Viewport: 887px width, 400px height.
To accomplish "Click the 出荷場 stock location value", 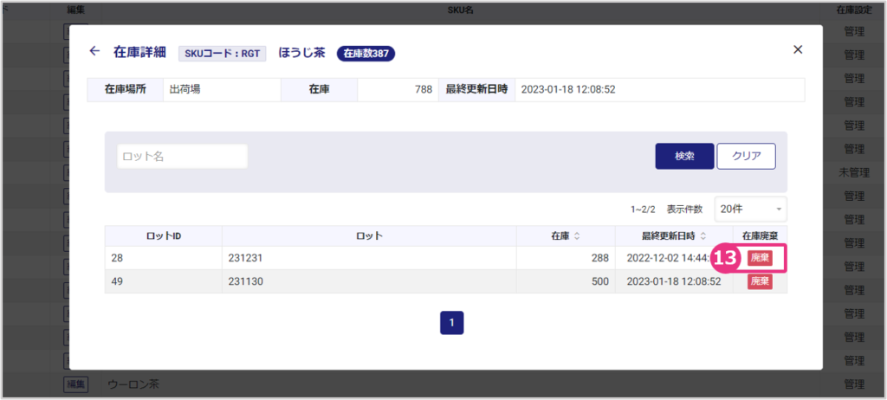I will point(185,89).
